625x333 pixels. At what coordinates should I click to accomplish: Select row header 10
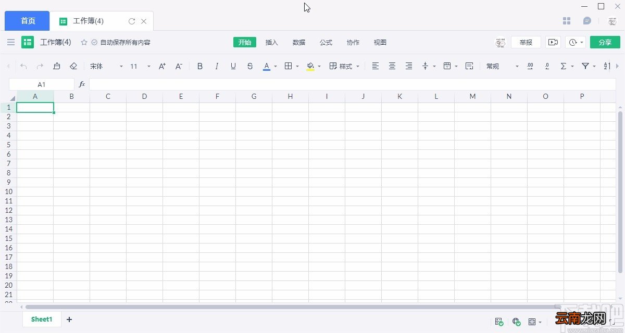click(x=8, y=191)
